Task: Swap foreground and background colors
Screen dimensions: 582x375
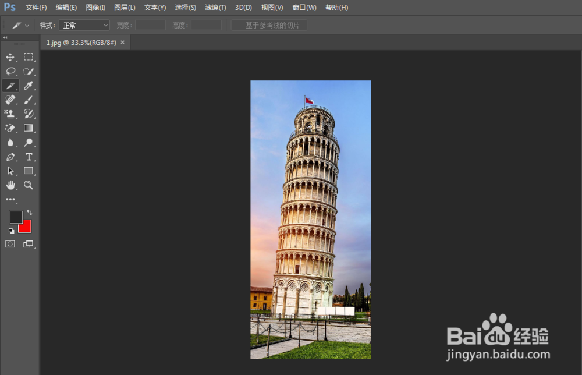Action: point(29,213)
